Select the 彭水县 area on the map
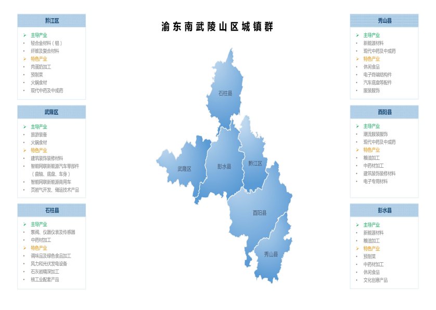The width and height of the screenshot is (436, 310). click(x=224, y=167)
